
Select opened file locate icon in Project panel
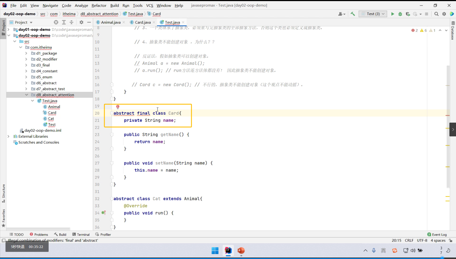[56, 22]
